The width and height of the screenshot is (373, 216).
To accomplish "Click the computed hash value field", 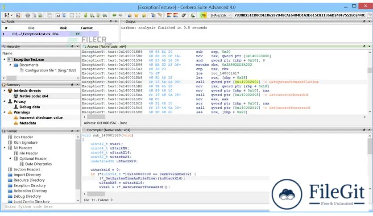I will tap(299, 15).
